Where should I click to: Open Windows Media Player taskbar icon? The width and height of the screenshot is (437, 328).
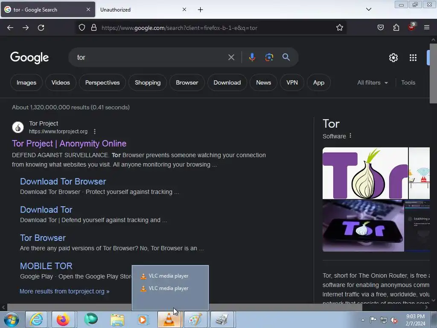tap(143, 320)
